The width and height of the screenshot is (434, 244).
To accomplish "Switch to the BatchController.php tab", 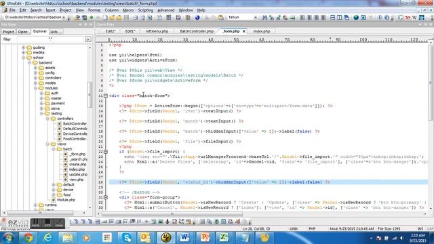I will coord(197,31).
